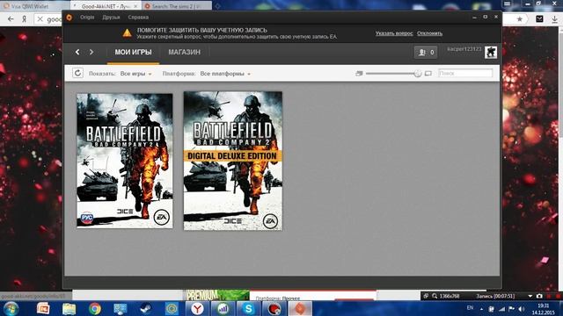Click the volume icon in system tray
Image resolution: width=563 pixels, height=316 pixels.
(x=522, y=309)
